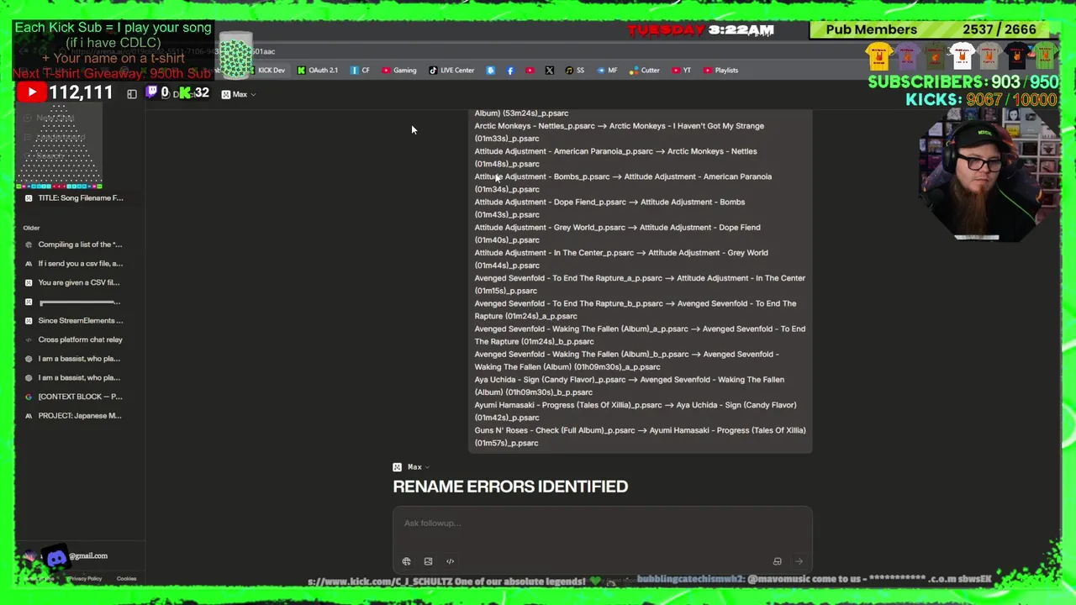
Task: Click the code brackets icon in composer
Action: point(450,561)
